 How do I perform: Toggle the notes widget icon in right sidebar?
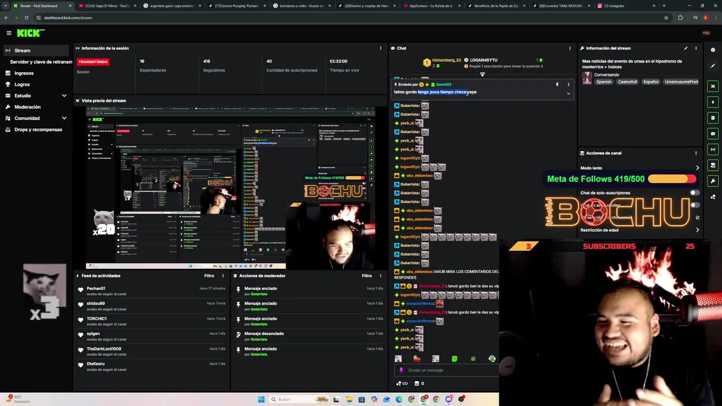[713, 118]
